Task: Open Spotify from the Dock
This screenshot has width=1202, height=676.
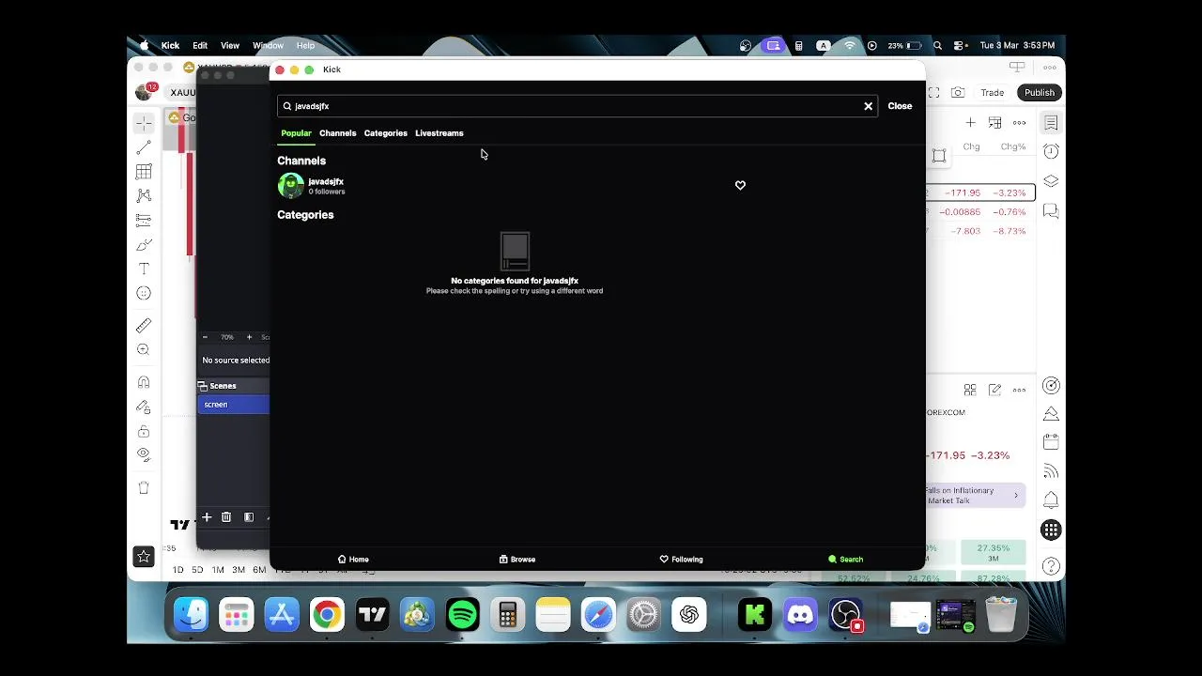Action: 462,615
